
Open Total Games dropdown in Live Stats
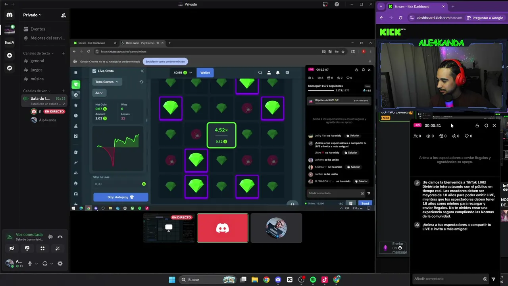pos(107,82)
